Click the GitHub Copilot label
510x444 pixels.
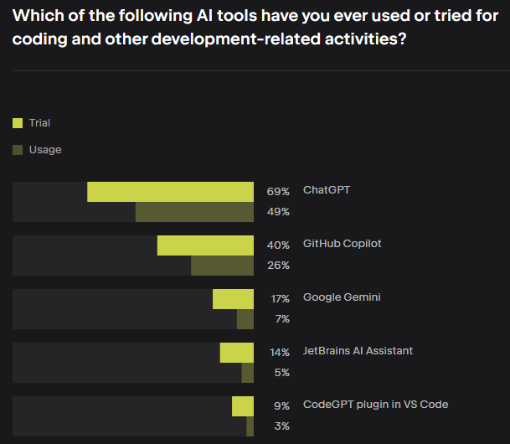[x=343, y=244]
